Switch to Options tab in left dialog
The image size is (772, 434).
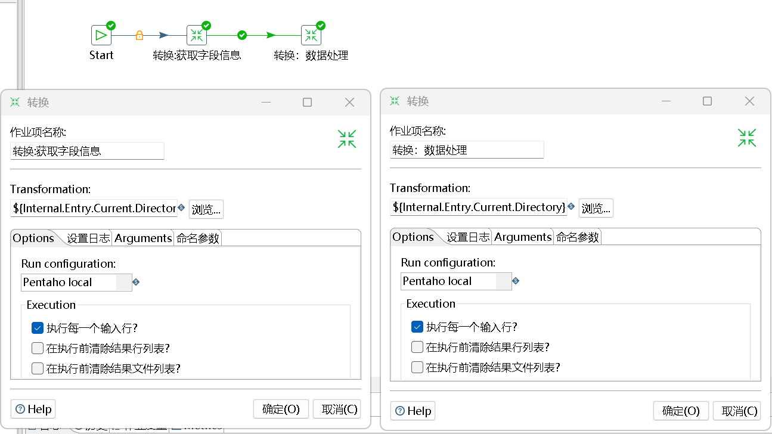click(x=33, y=238)
